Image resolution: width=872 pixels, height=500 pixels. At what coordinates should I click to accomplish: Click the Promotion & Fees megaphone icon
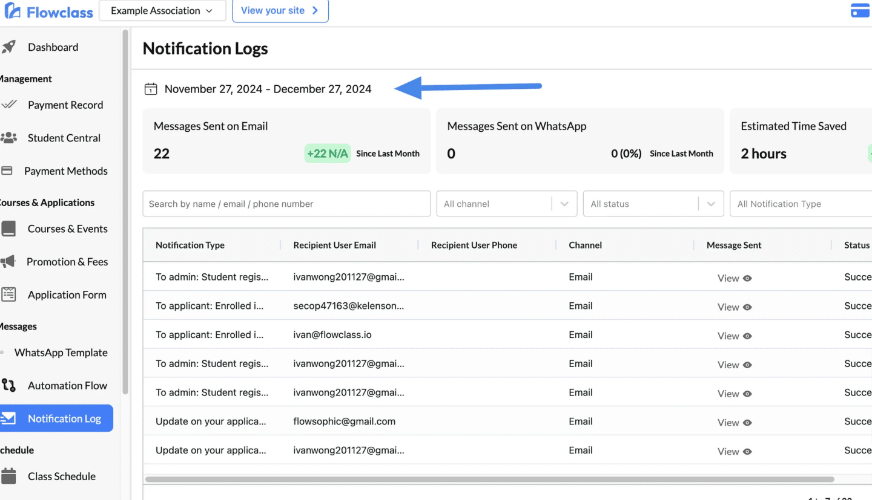8,262
